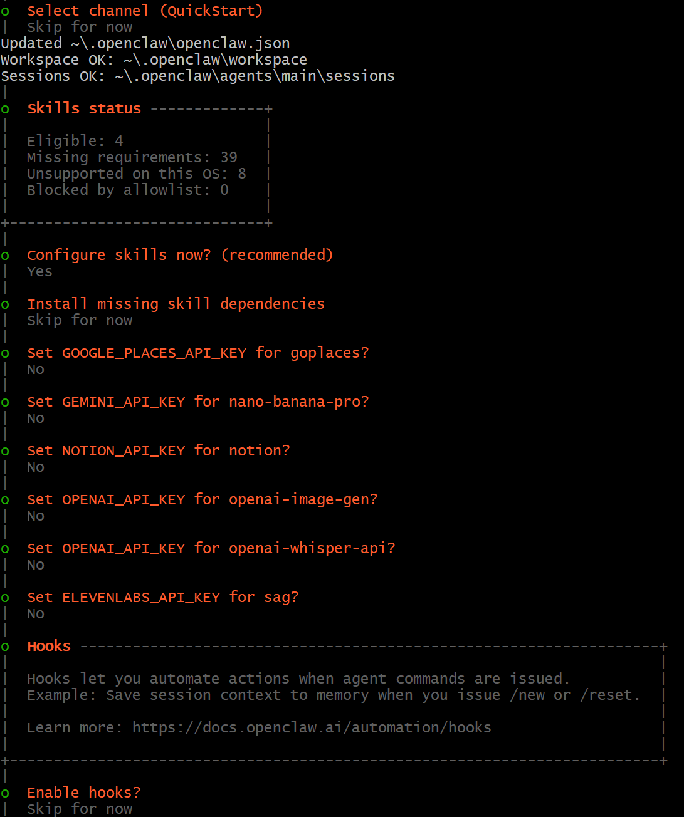Click the green marker beside Select channel
Screen dimensions: 684x817
tap(5, 11)
